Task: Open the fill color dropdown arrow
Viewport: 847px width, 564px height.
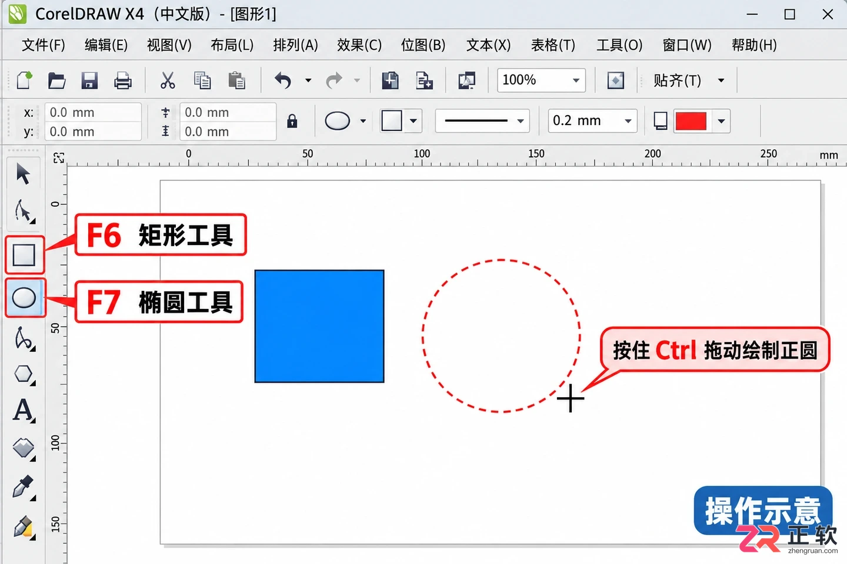Action: tap(721, 122)
